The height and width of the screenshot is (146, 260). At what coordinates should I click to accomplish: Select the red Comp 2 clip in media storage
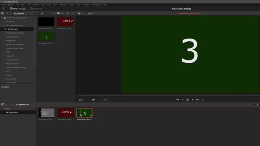[65, 21]
